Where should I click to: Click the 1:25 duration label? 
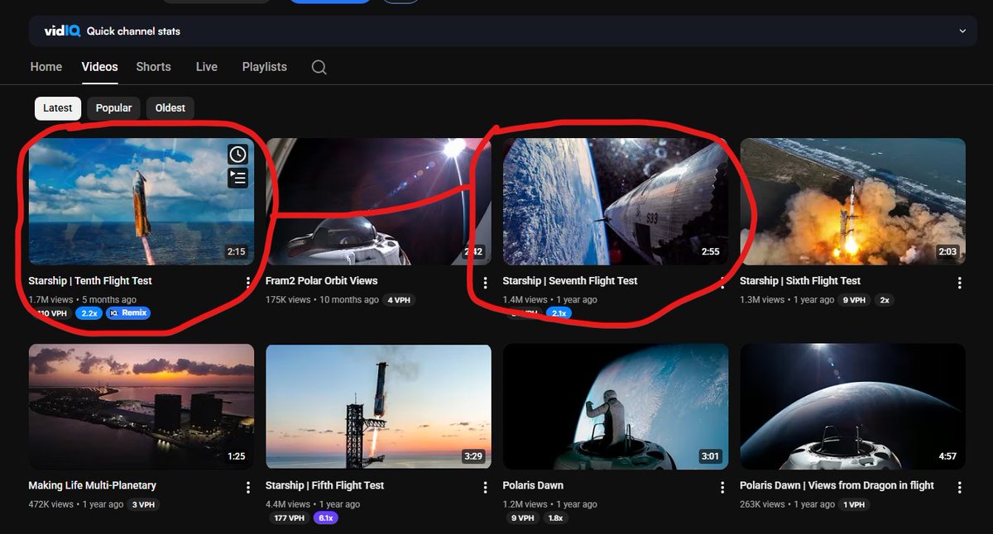coord(236,456)
